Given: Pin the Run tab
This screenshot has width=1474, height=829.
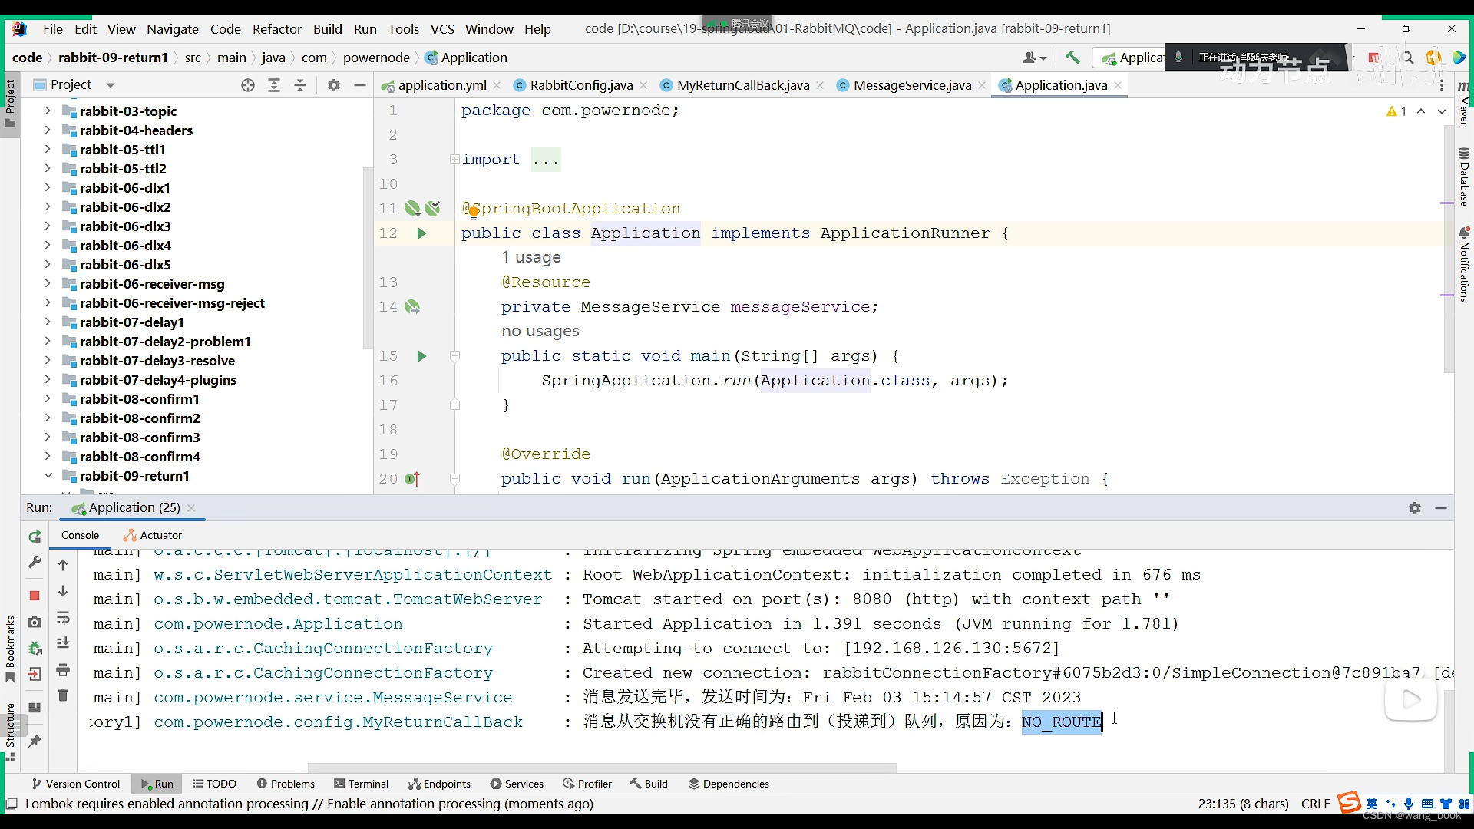Looking at the screenshot, I should (35, 741).
